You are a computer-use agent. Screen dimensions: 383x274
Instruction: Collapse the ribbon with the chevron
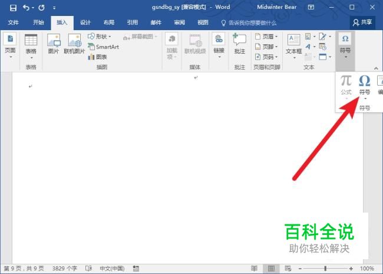coord(376,68)
